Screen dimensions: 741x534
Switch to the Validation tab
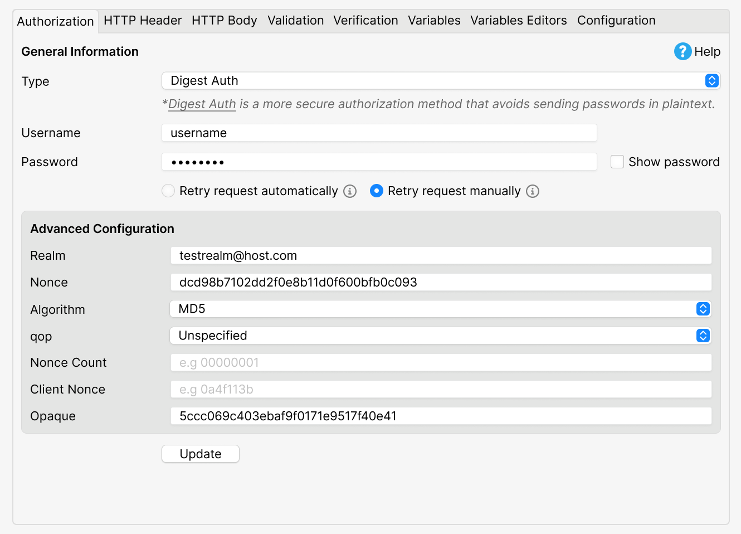[295, 21]
